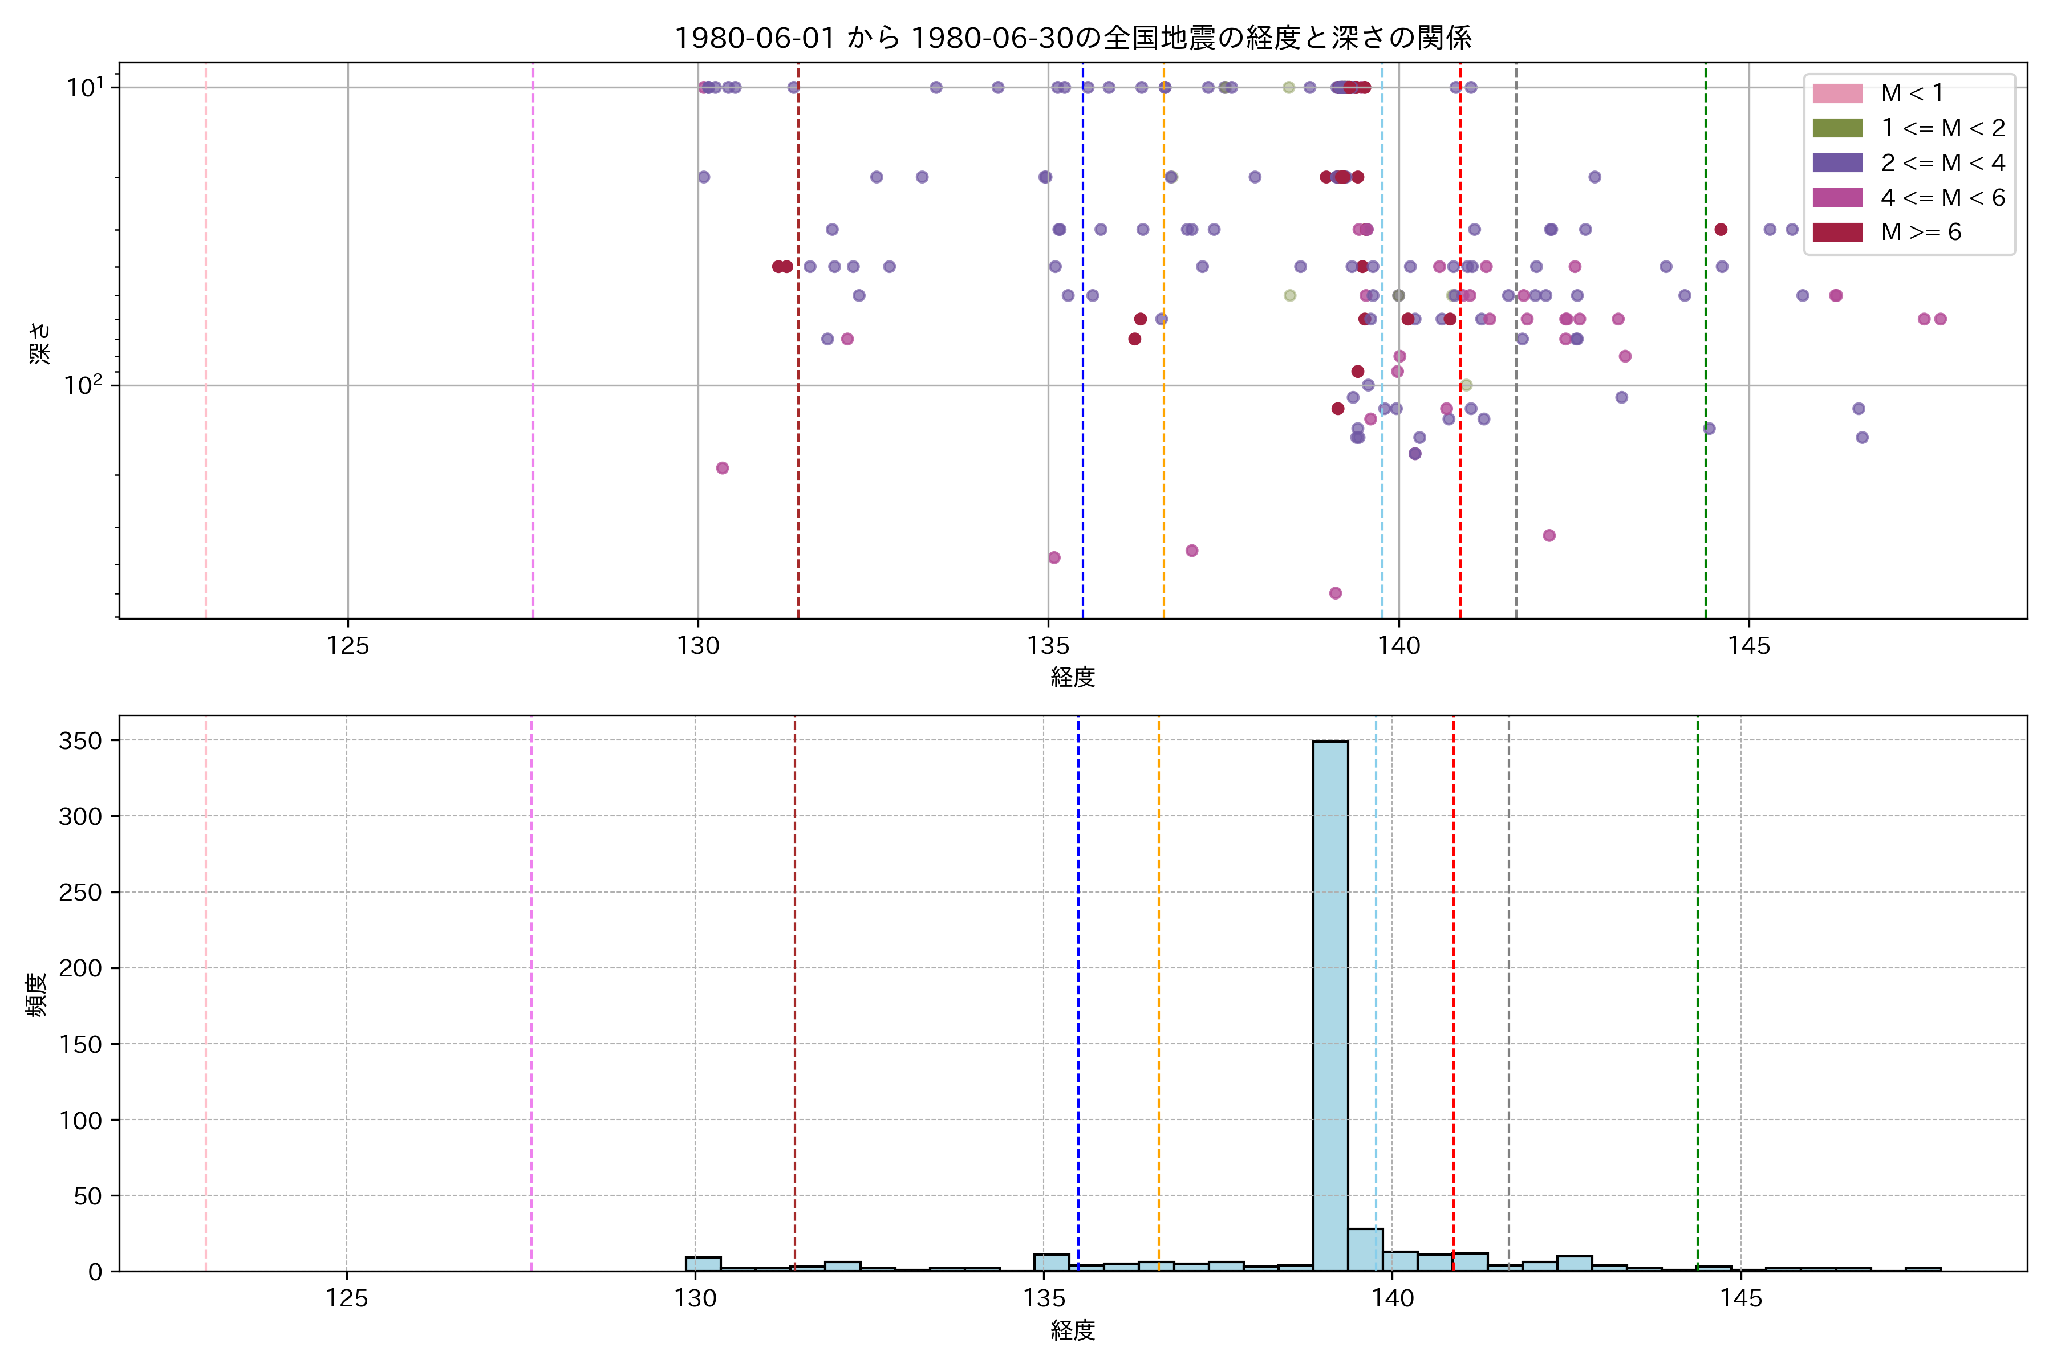The width and height of the screenshot is (2053, 1368).
Task: Click the olive 1 <= M < 2 legend swatch
Action: [x=1836, y=128]
